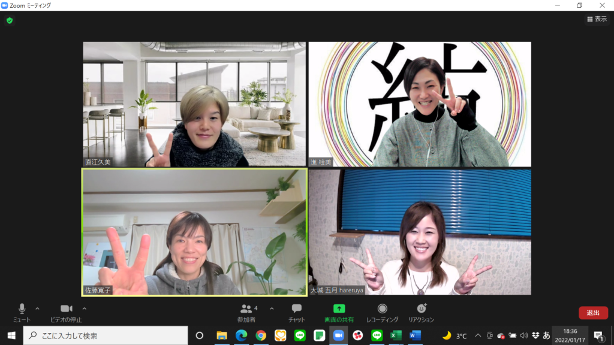Expand the arrow beside participants
The width and height of the screenshot is (614, 345).
tap(272, 308)
